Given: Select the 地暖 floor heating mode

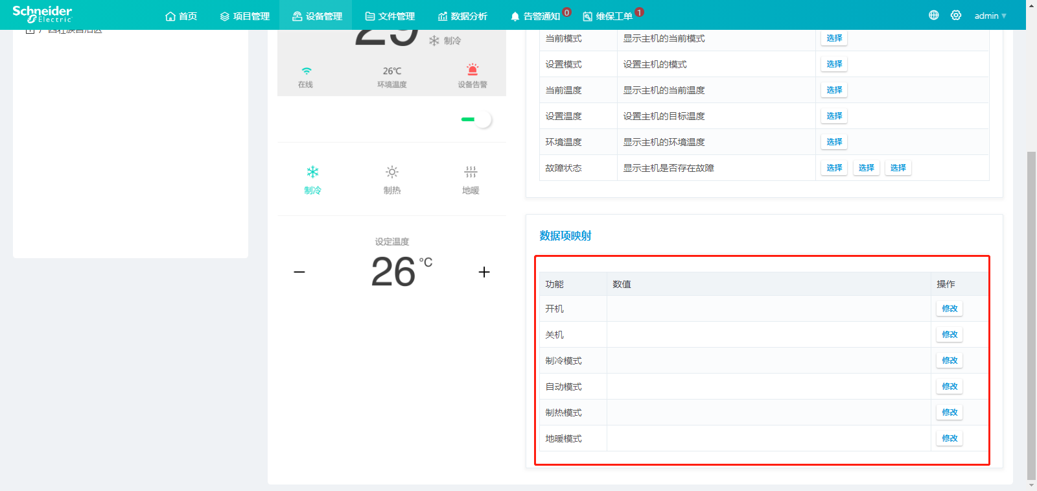Looking at the screenshot, I should [x=471, y=180].
